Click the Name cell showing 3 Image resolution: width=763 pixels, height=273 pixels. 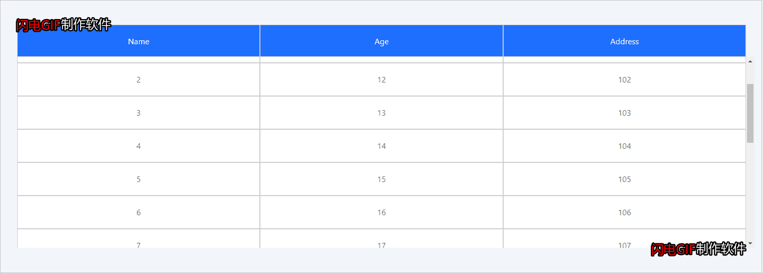click(x=138, y=113)
